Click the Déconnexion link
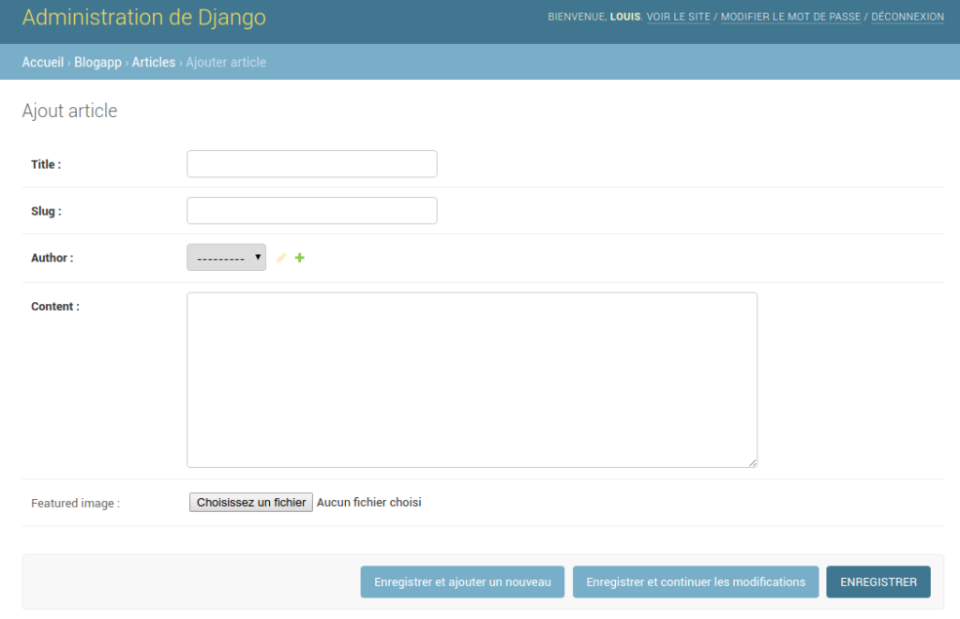 pyautogui.click(x=907, y=17)
